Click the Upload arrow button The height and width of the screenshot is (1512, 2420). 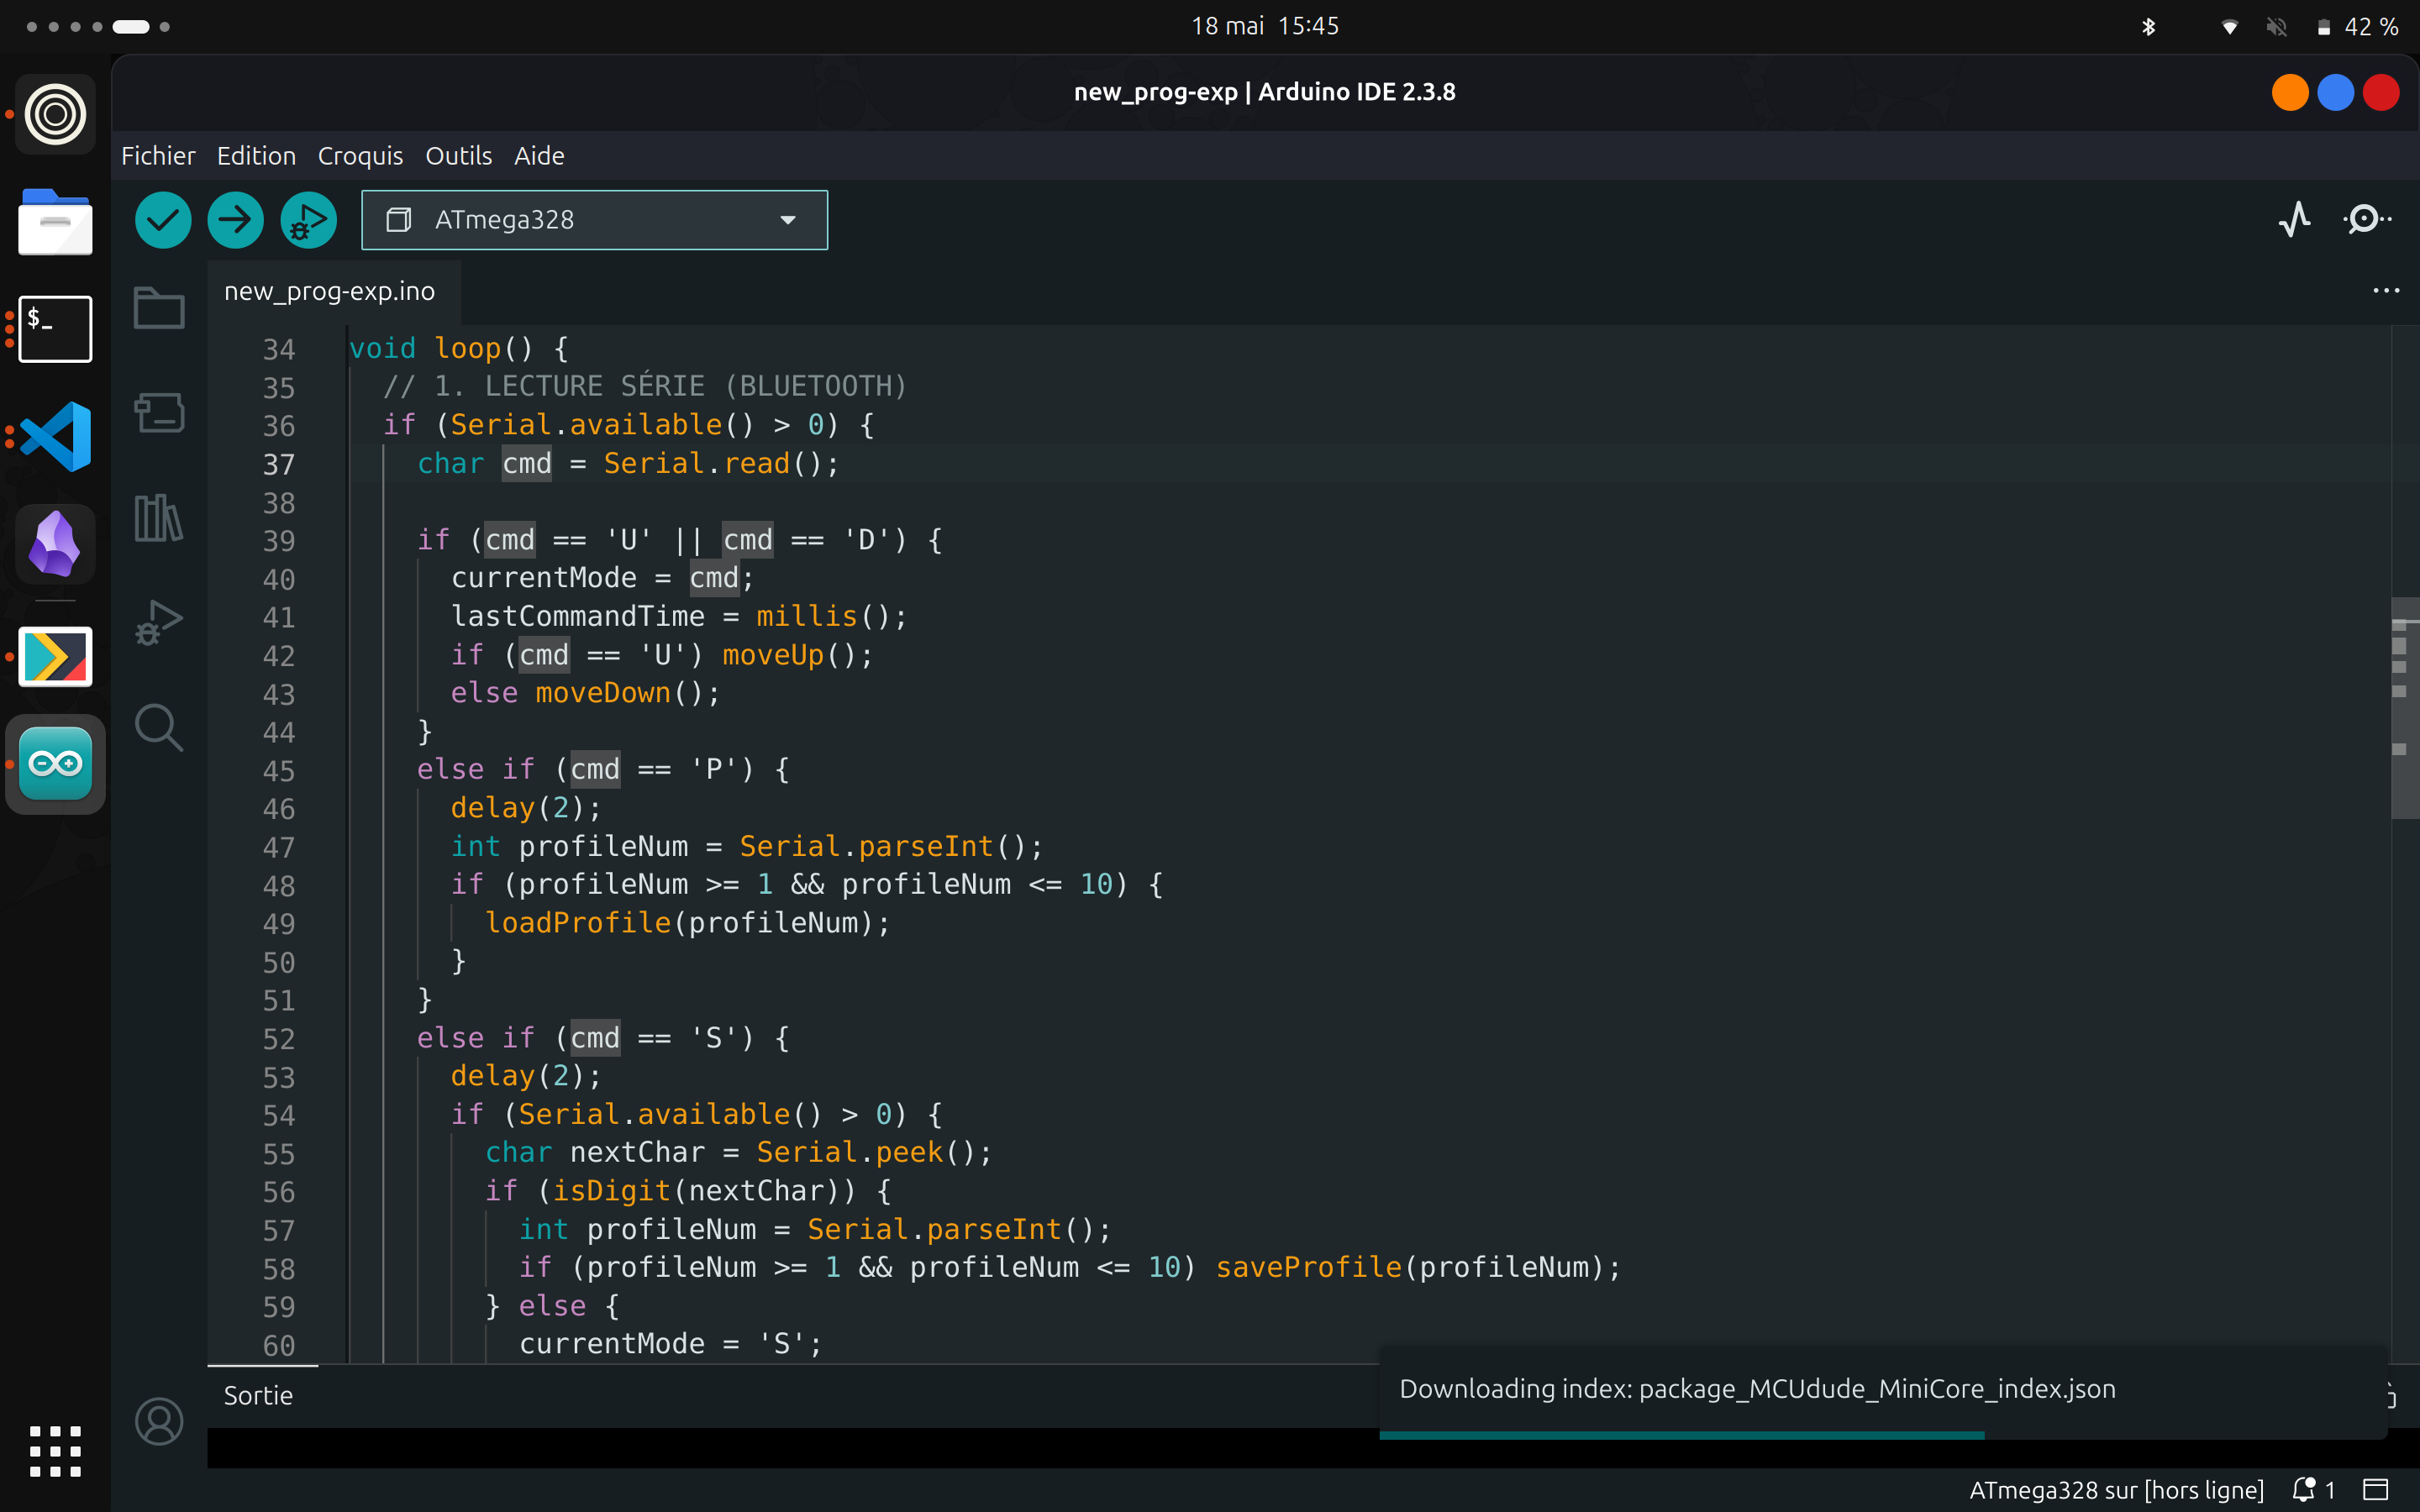click(x=235, y=220)
